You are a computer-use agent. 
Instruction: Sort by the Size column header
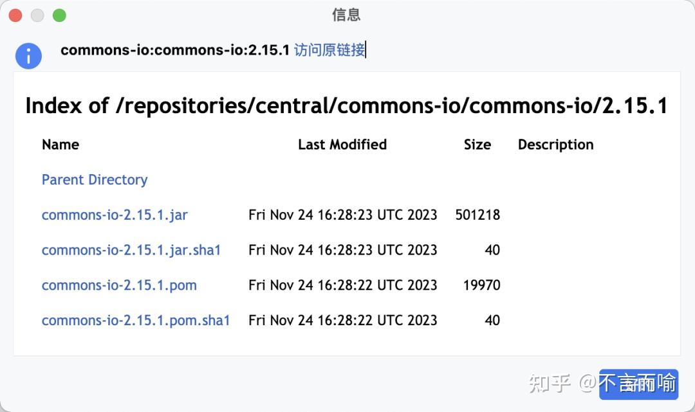coord(477,145)
